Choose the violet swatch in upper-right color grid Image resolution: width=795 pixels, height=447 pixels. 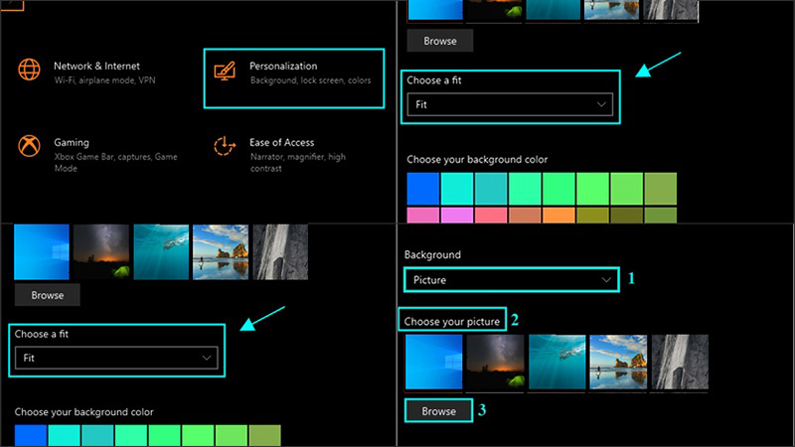coord(457,215)
